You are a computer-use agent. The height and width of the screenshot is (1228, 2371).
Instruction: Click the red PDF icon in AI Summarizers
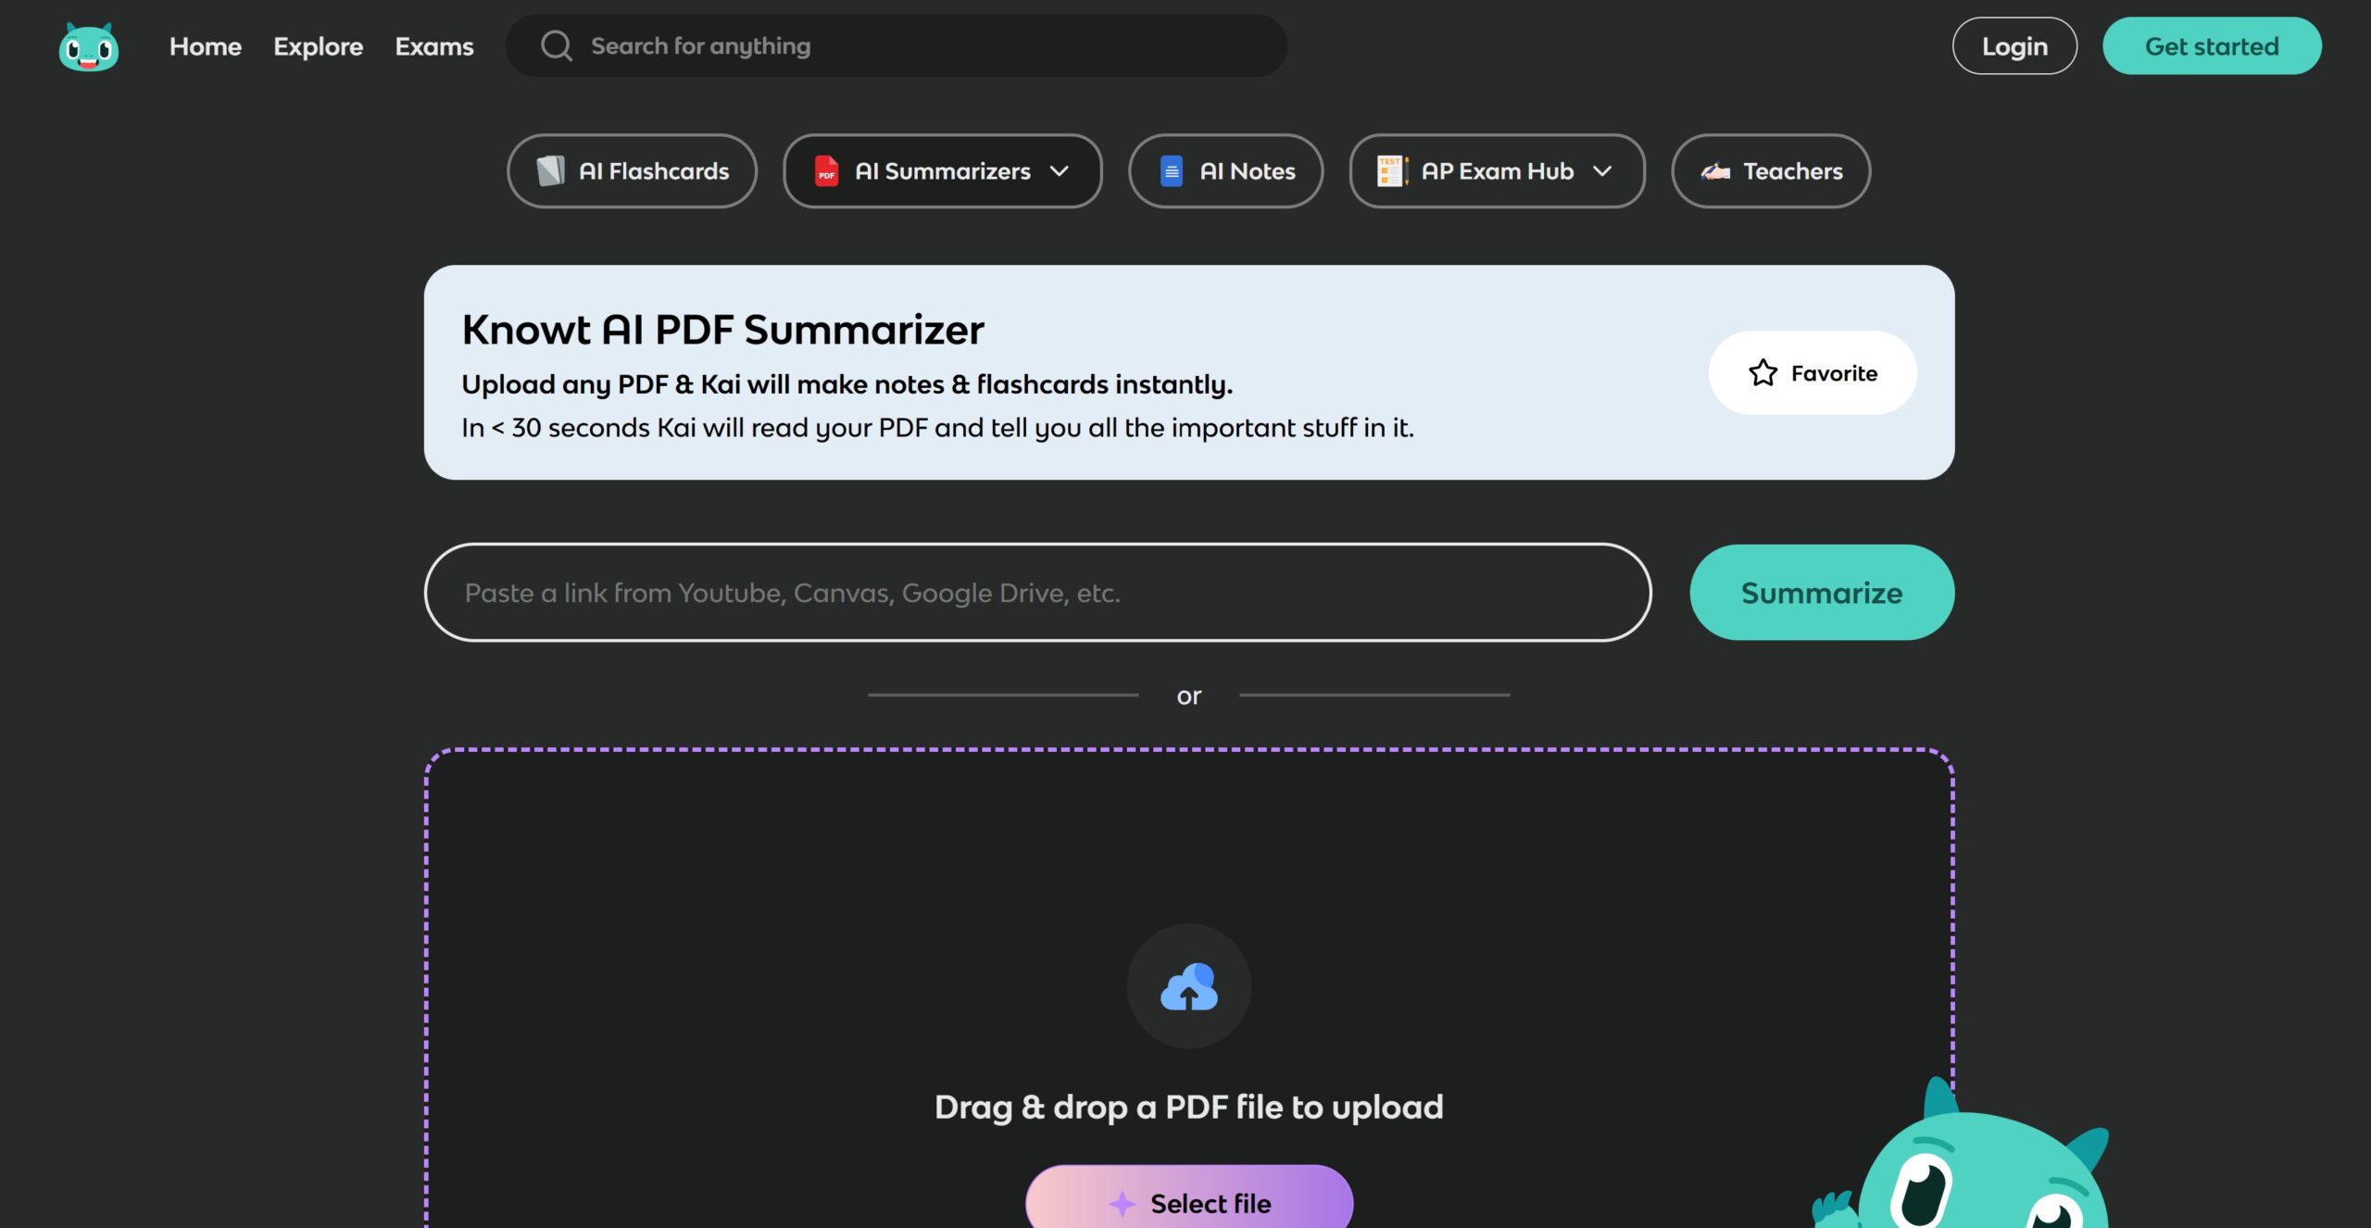(x=826, y=170)
